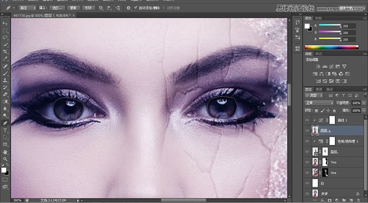Open the status bar info arrow
The image size is (368, 203).
point(78,200)
